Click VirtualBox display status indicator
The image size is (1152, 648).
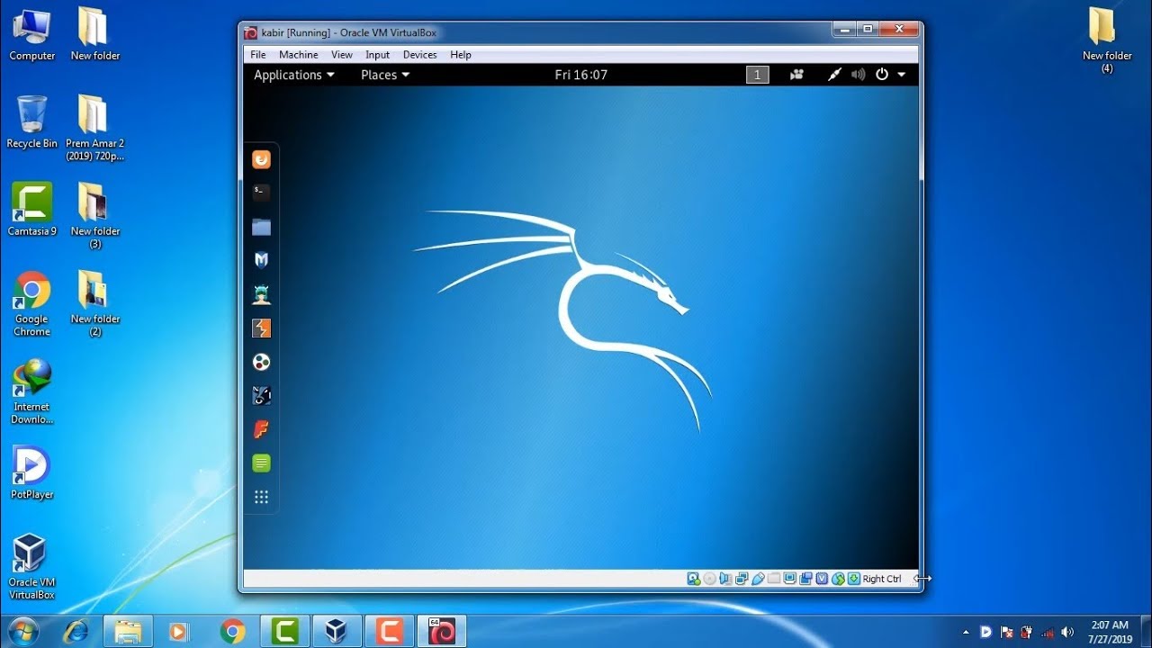click(790, 579)
